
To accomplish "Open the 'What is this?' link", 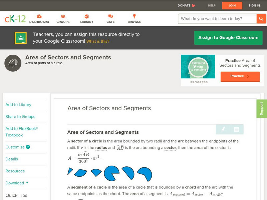I will 98,42.
